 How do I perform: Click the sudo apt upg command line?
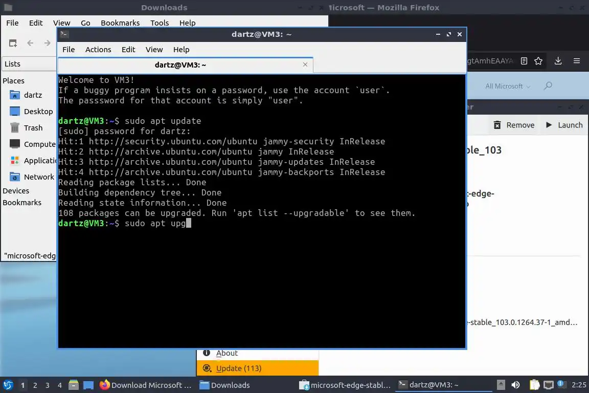coord(155,224)
